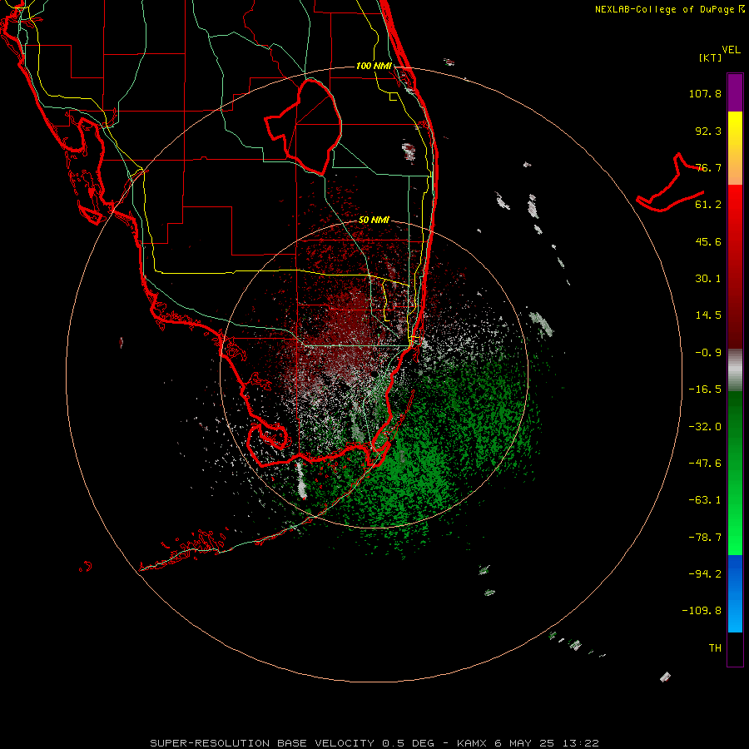Click the 61.2 velocity scale value

708,205
